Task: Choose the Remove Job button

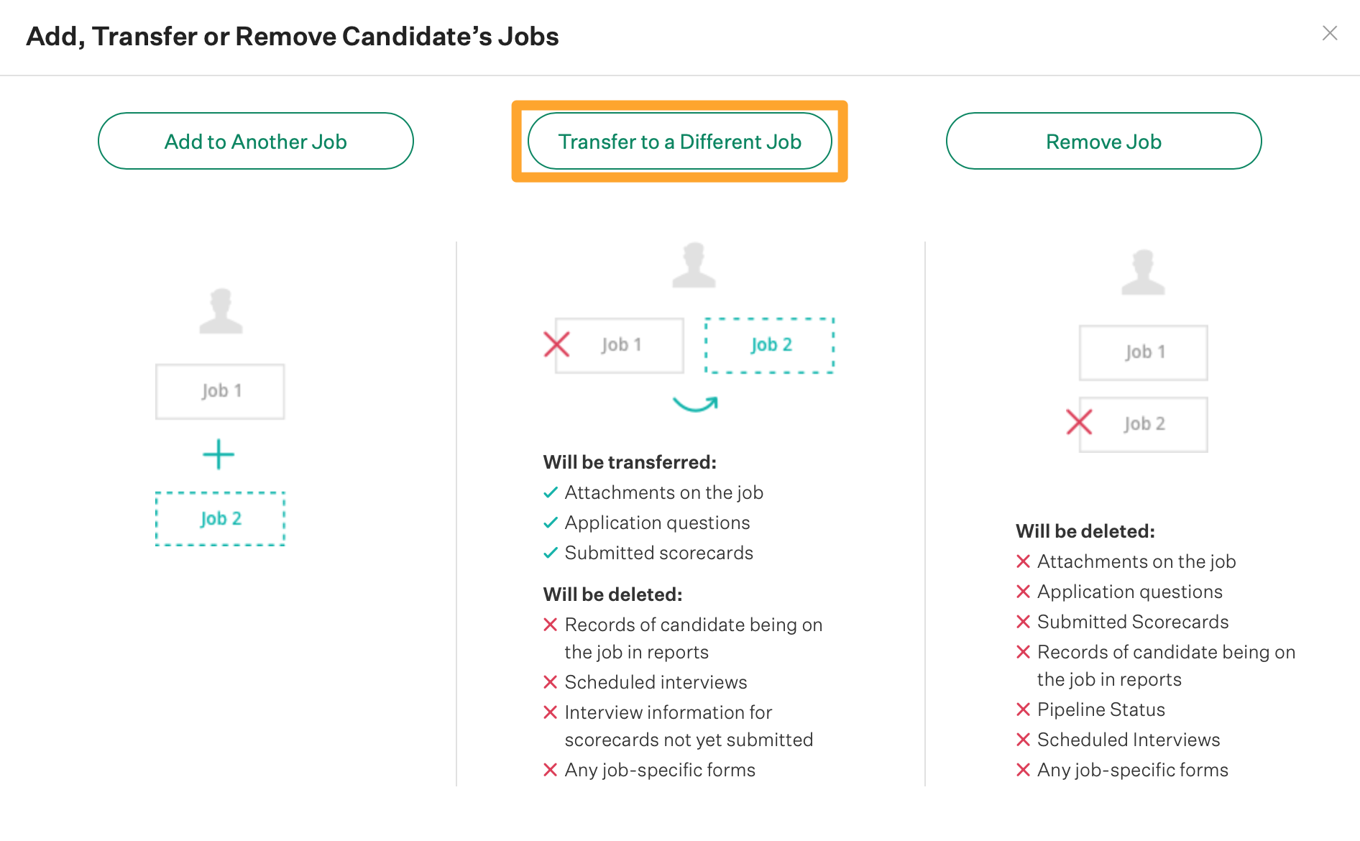Action: pos(1103,141)
